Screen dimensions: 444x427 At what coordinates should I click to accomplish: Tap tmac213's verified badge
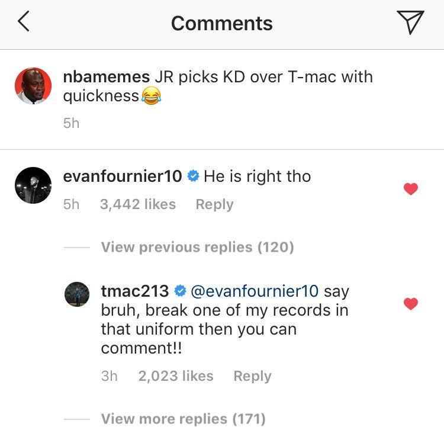(180, 291)
